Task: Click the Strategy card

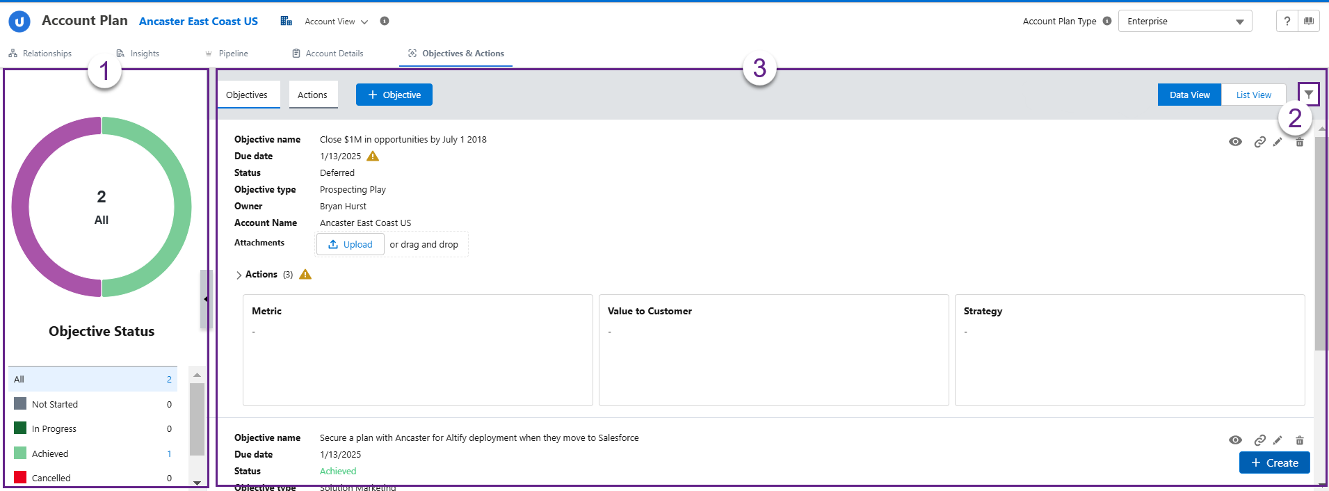Action: 1129,350
